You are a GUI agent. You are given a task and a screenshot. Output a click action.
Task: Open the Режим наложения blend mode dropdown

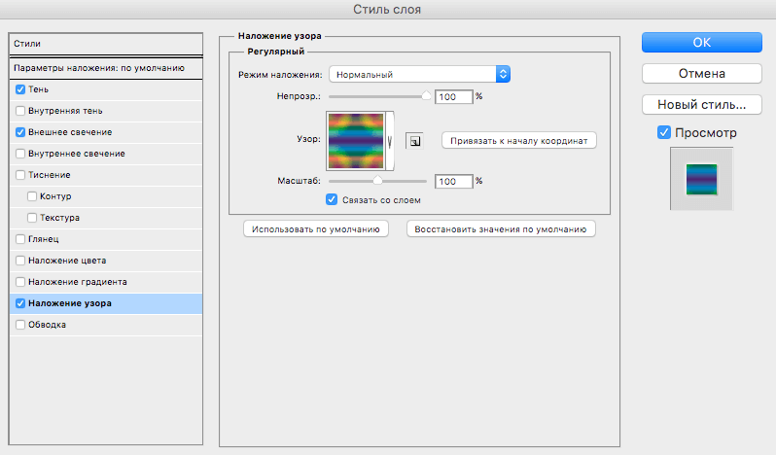point(420,74)
